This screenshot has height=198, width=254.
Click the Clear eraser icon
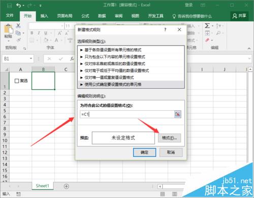[x=207, y=40]
